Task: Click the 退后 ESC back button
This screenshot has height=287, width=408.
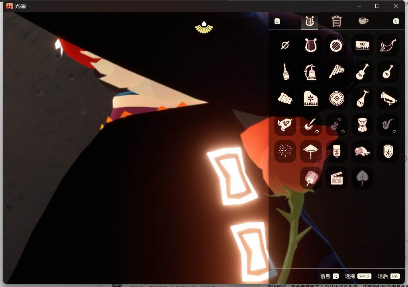Action: tap(388, 276)
